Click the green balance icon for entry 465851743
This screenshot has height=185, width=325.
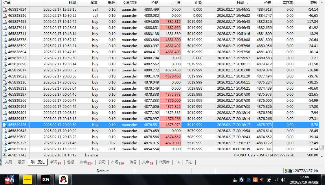(4, 155)
